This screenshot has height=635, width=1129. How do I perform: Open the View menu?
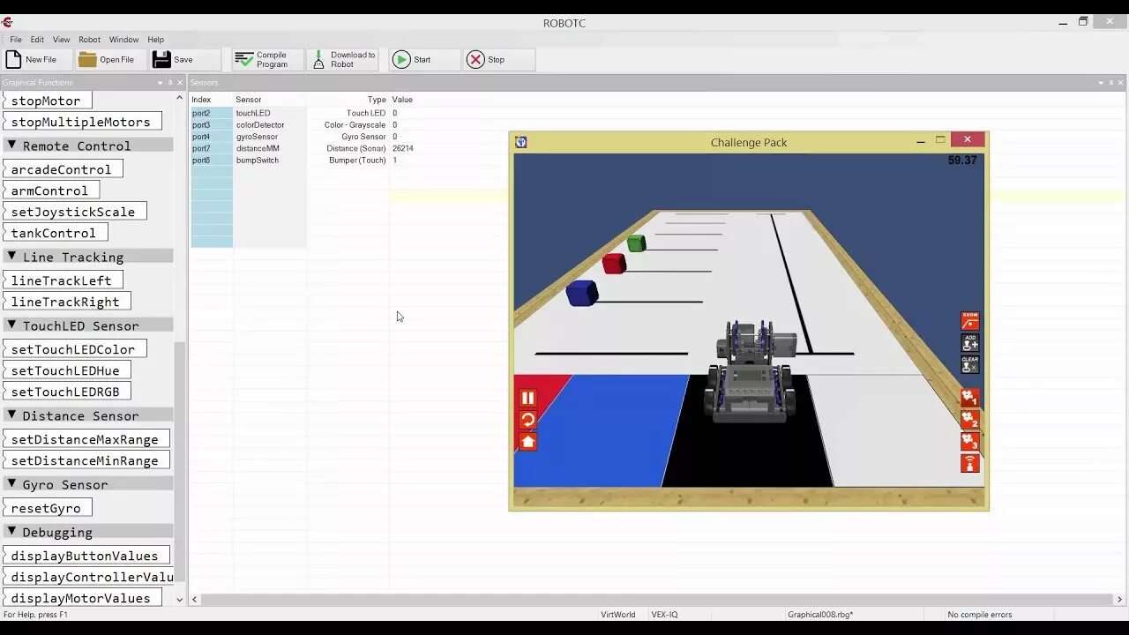(x=61, y=40)
